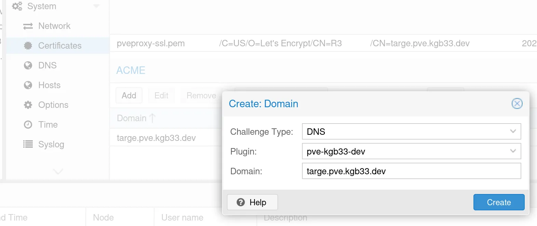Click the Domain column header
537x226 pixels.
[x=166, y=118]
